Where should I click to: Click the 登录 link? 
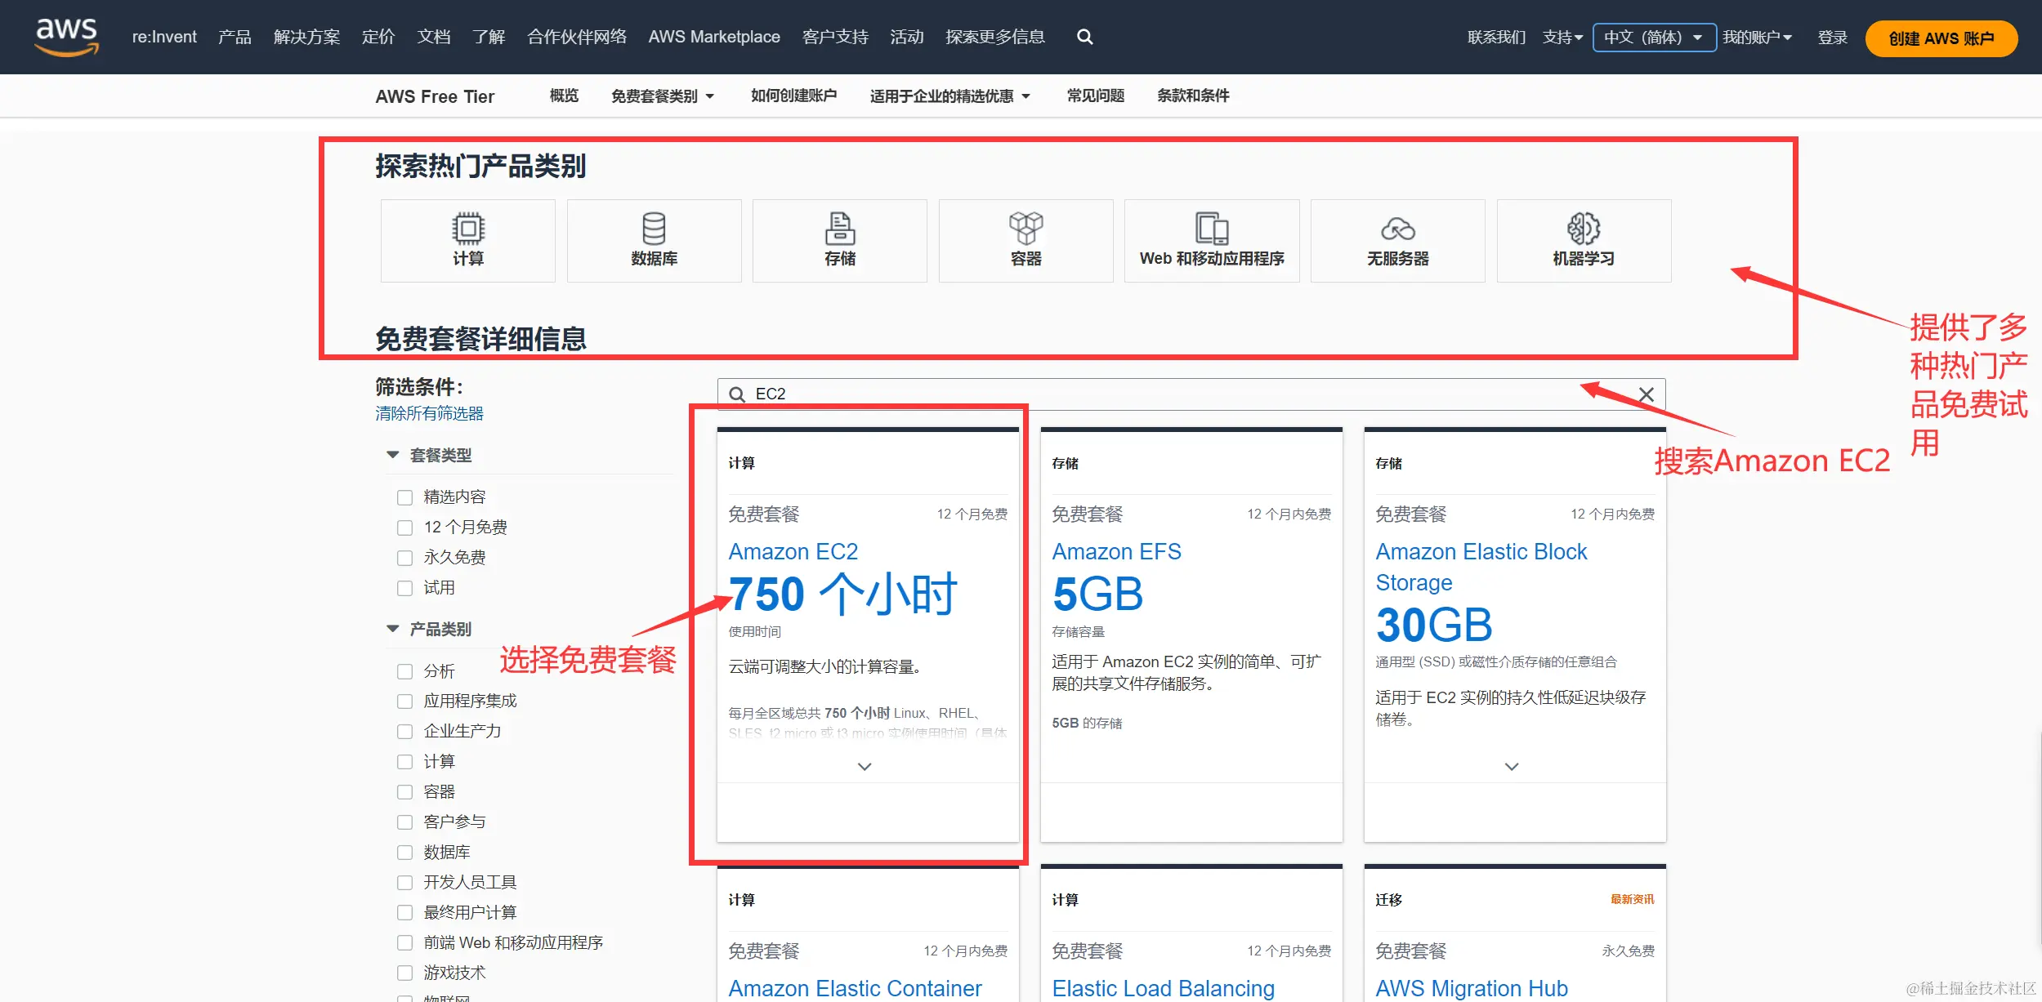coord(1832,38)
